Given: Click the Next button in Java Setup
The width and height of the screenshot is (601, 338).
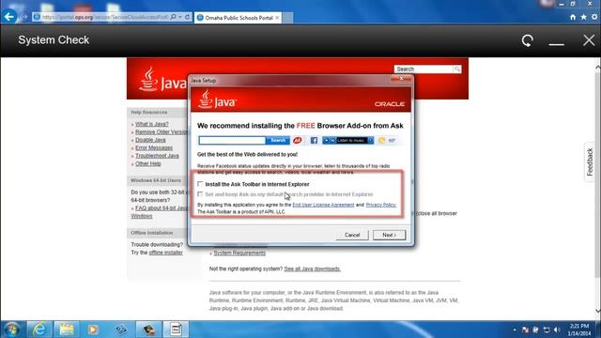Looking at the screenshot, I should (x=389, y=235).
